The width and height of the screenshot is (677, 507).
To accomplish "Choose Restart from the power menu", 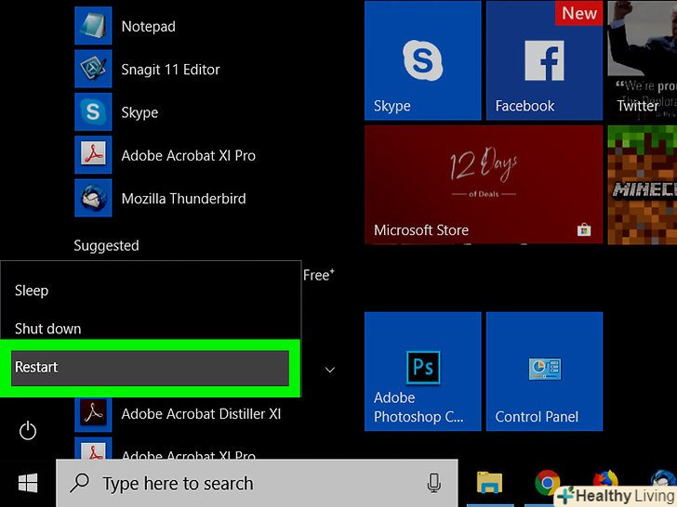I will (151, 368).
